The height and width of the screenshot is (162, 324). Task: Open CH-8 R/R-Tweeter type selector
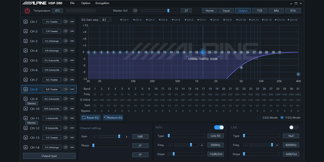52,89
